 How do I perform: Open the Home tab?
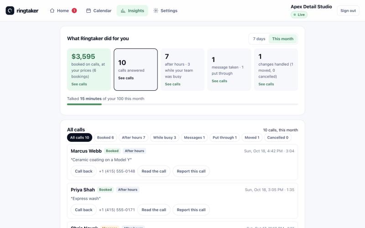(x=63, y=10)
